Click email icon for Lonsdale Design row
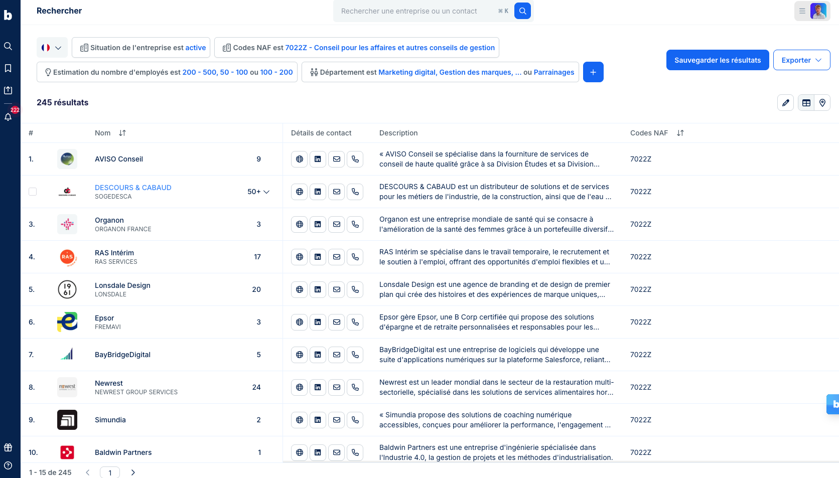This screenshot has height=478, width=839. click(x=337, y=289)
